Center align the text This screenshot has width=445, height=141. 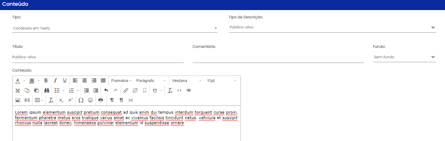[84, 81]
